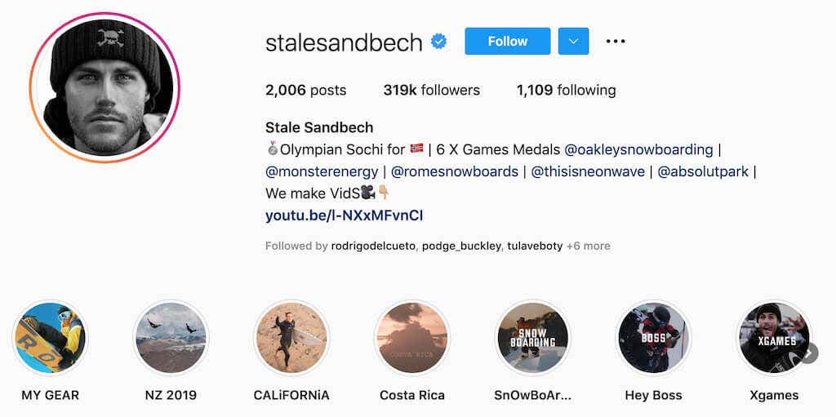Open the Costa Rica highlight
Image resolution: width=836 pixels, height=417 pixels.
[x=412, y=338]
